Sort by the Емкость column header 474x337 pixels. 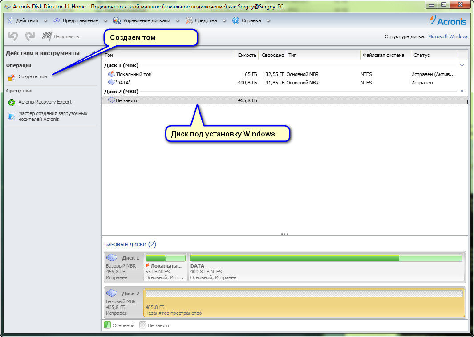coord(247,55)
